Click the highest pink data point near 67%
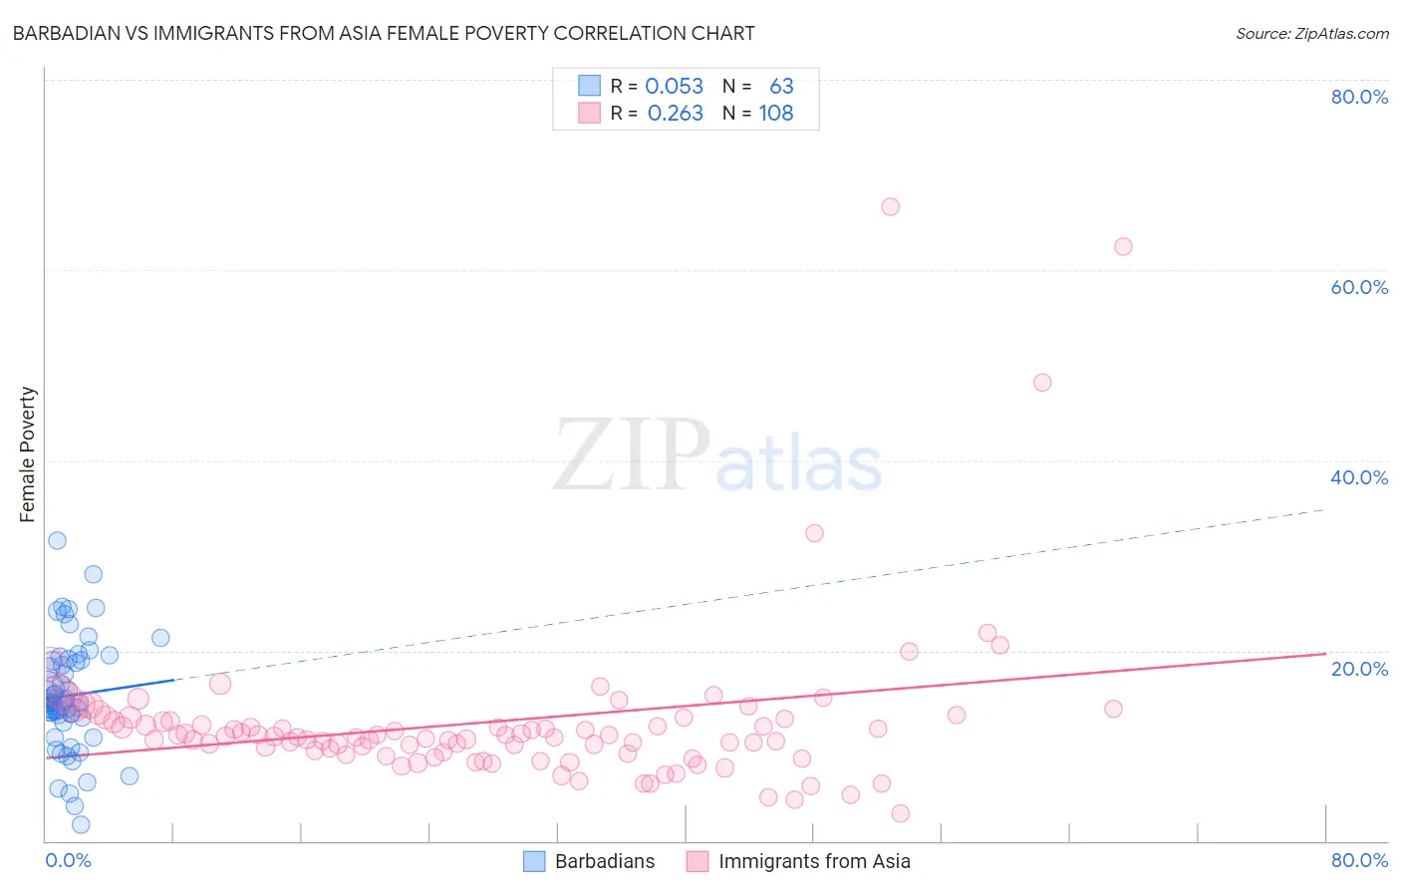The height and width of the screenshot is (889, 1401). [890, 206]
